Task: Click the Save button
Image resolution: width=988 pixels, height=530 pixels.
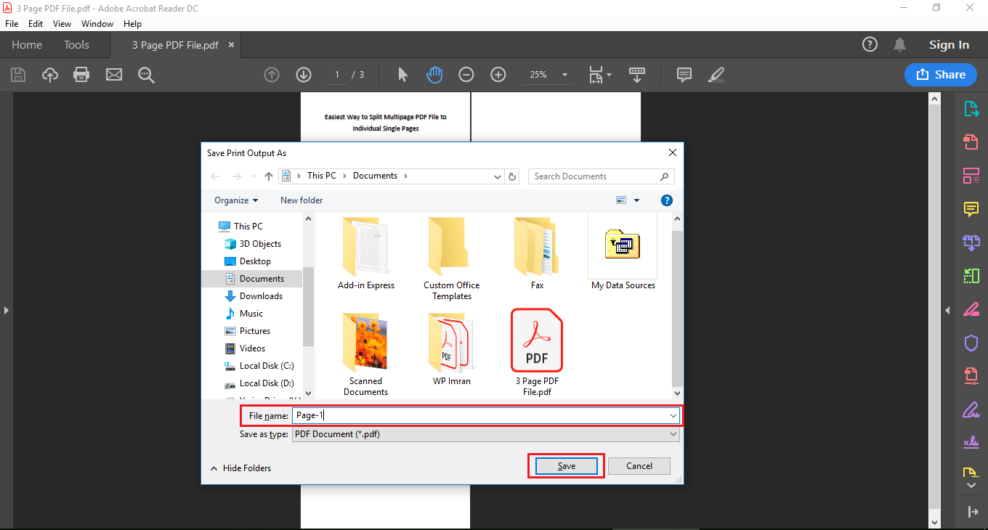Action: click(x=567, y=466)
